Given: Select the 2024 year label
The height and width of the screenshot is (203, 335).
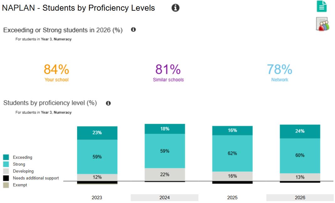Looking at the screenshot, I should tap(165, 197).
